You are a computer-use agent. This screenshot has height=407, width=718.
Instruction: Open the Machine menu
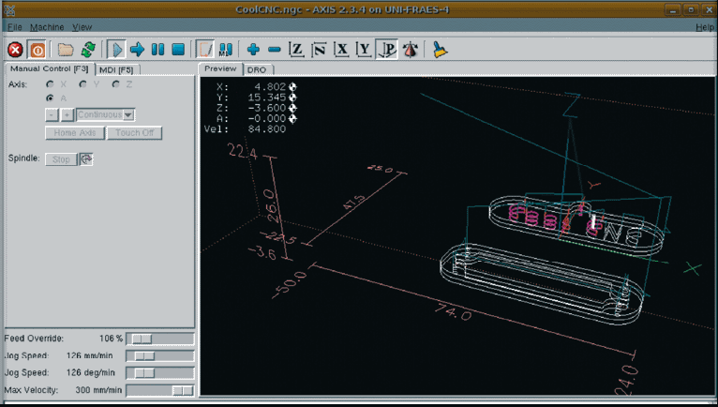pyautogui.click(x=47, y=27)
